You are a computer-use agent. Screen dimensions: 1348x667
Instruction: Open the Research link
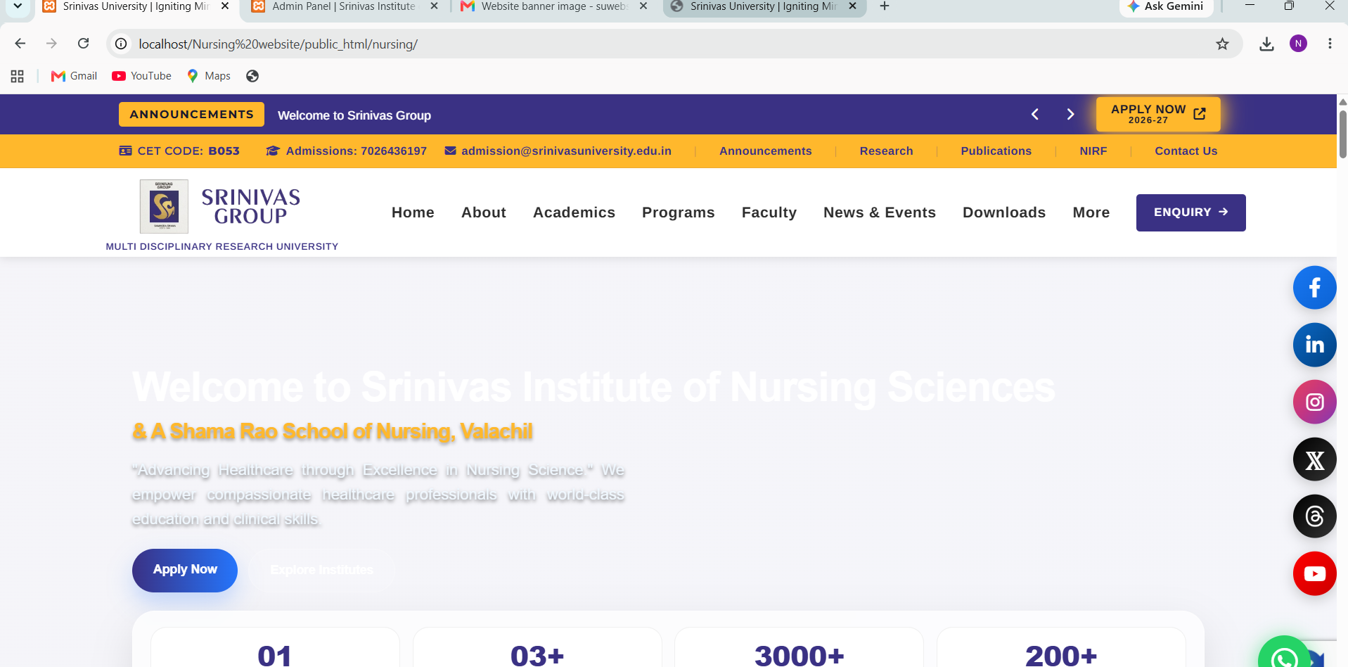(x=886, y=151)
